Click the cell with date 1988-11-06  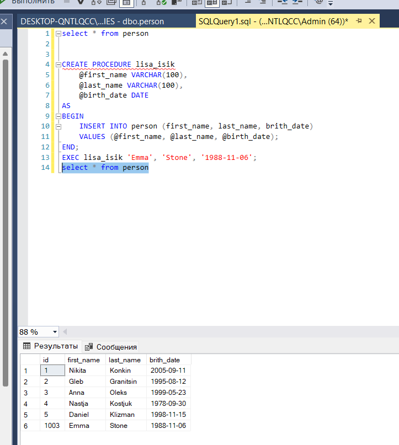point(169,426)
